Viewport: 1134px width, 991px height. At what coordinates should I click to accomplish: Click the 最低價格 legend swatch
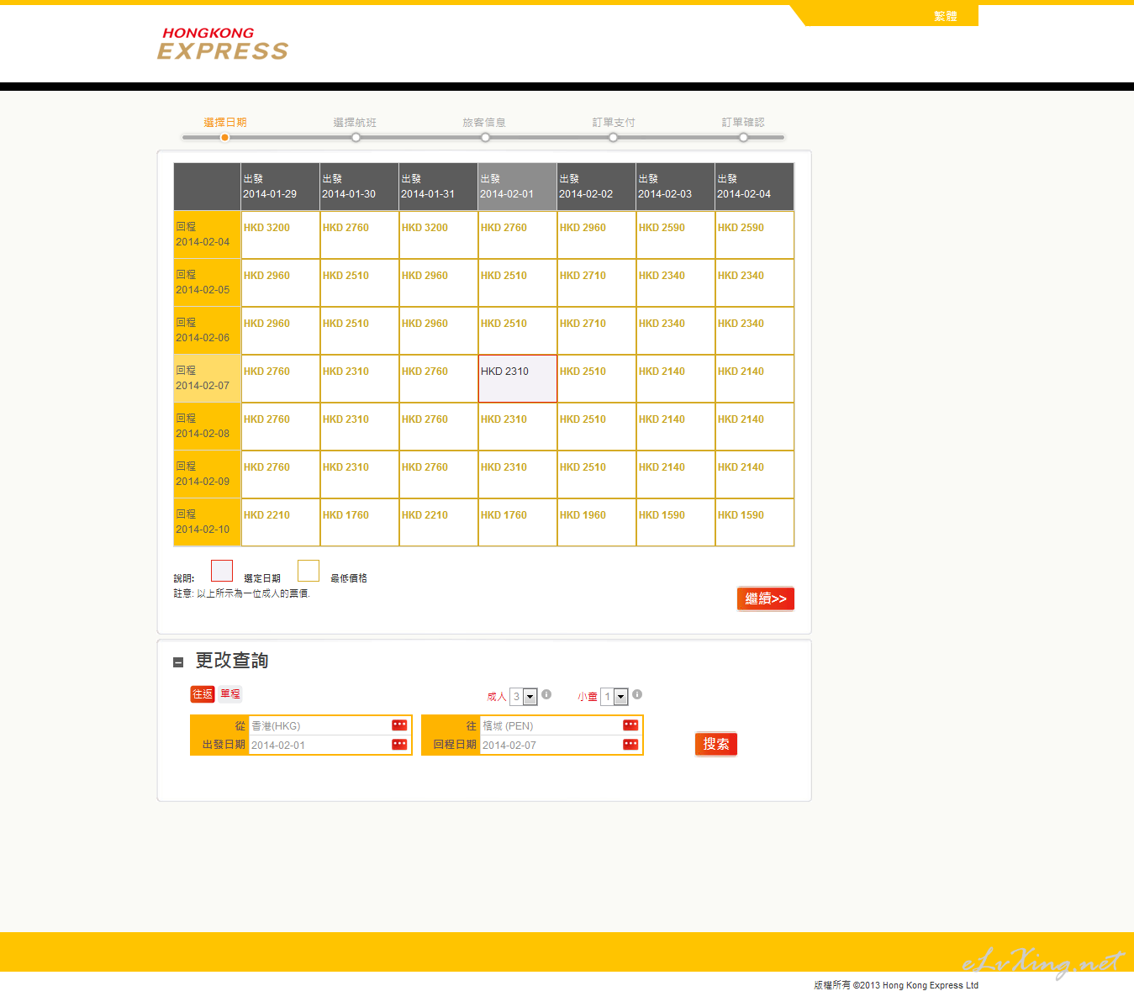click(309, 571)
